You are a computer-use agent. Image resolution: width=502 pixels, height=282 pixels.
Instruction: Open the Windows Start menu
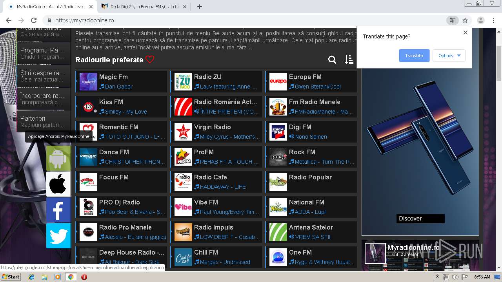(11, 277)
